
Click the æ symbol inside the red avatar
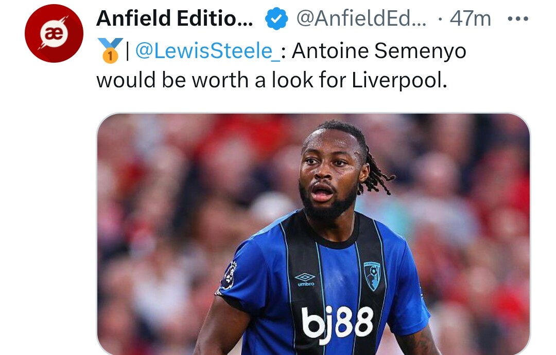[x=54, y=33]
